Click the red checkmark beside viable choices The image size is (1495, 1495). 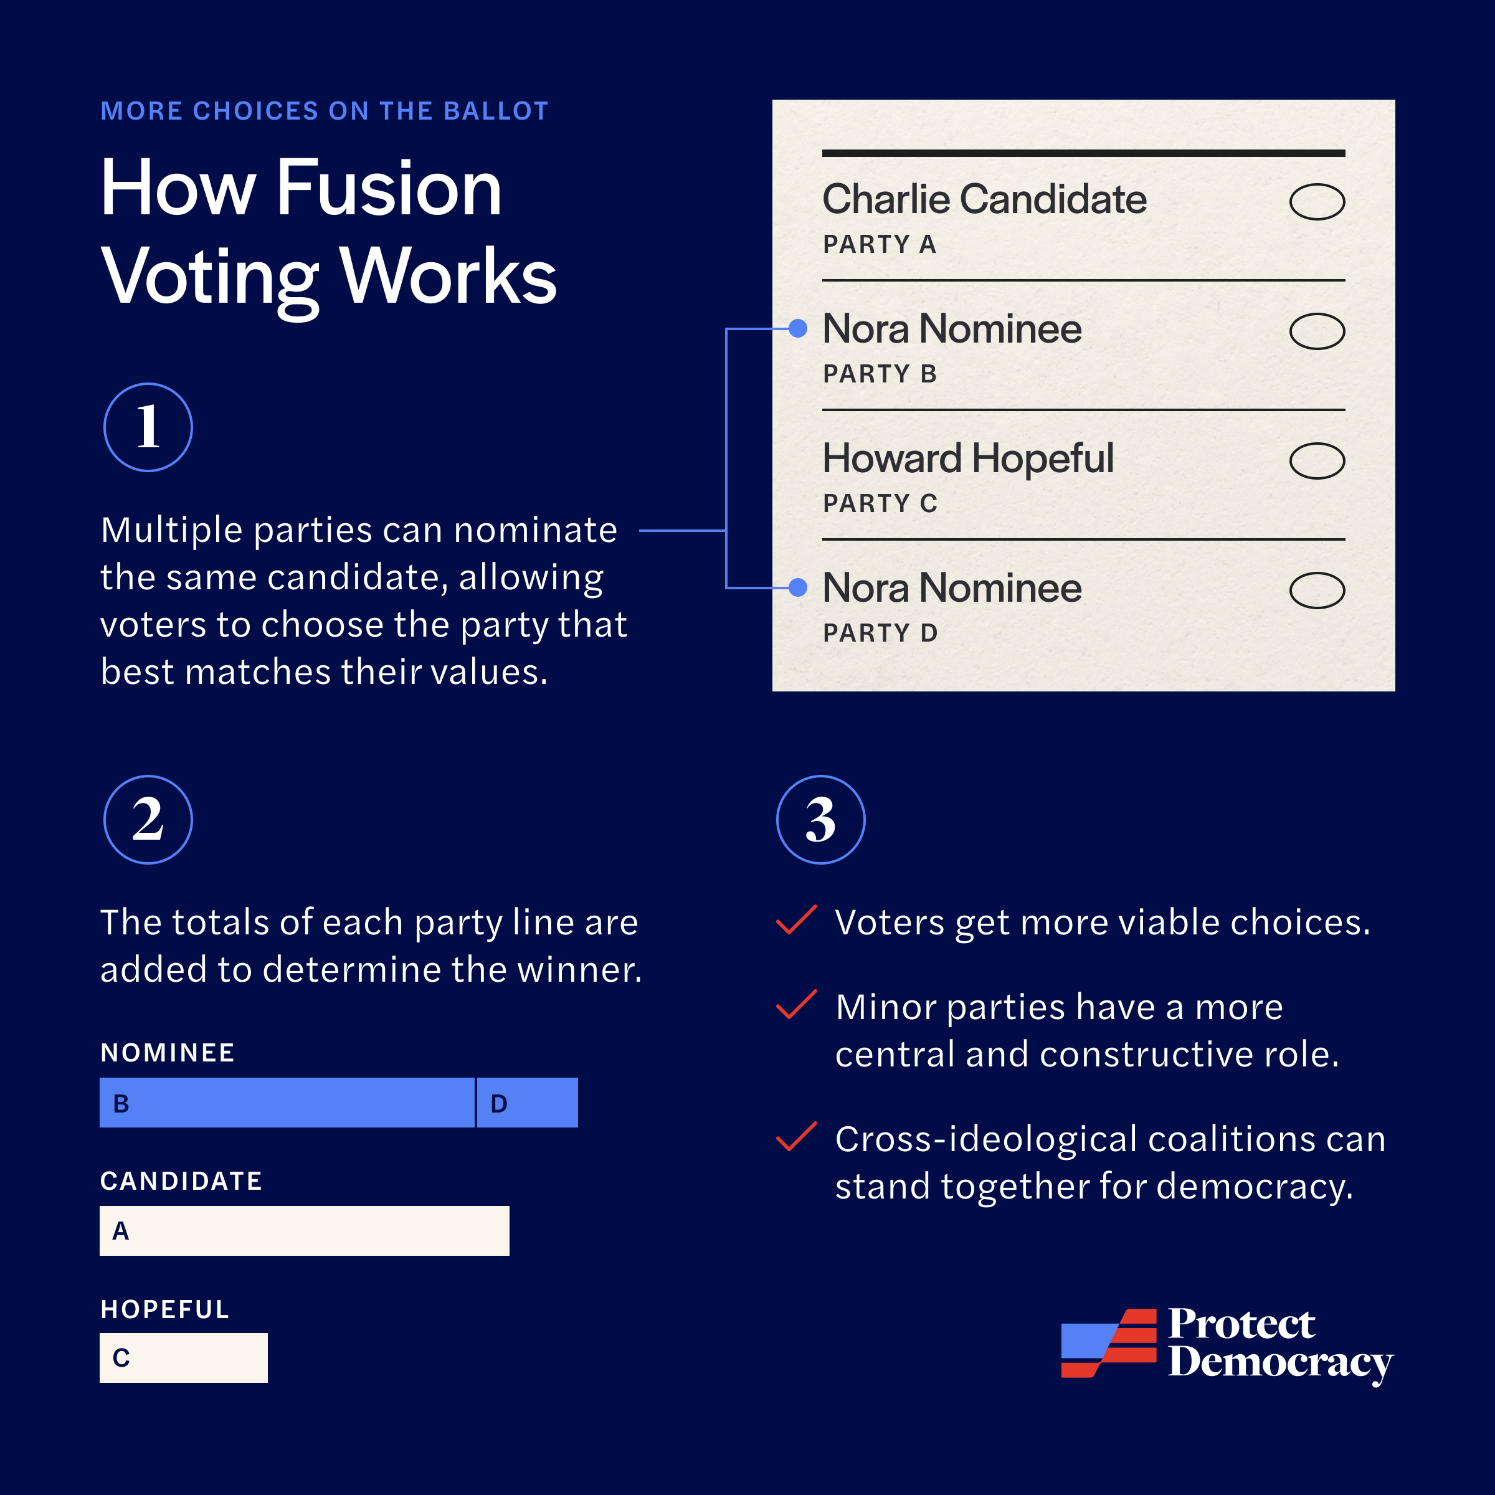tap(796, 920)
